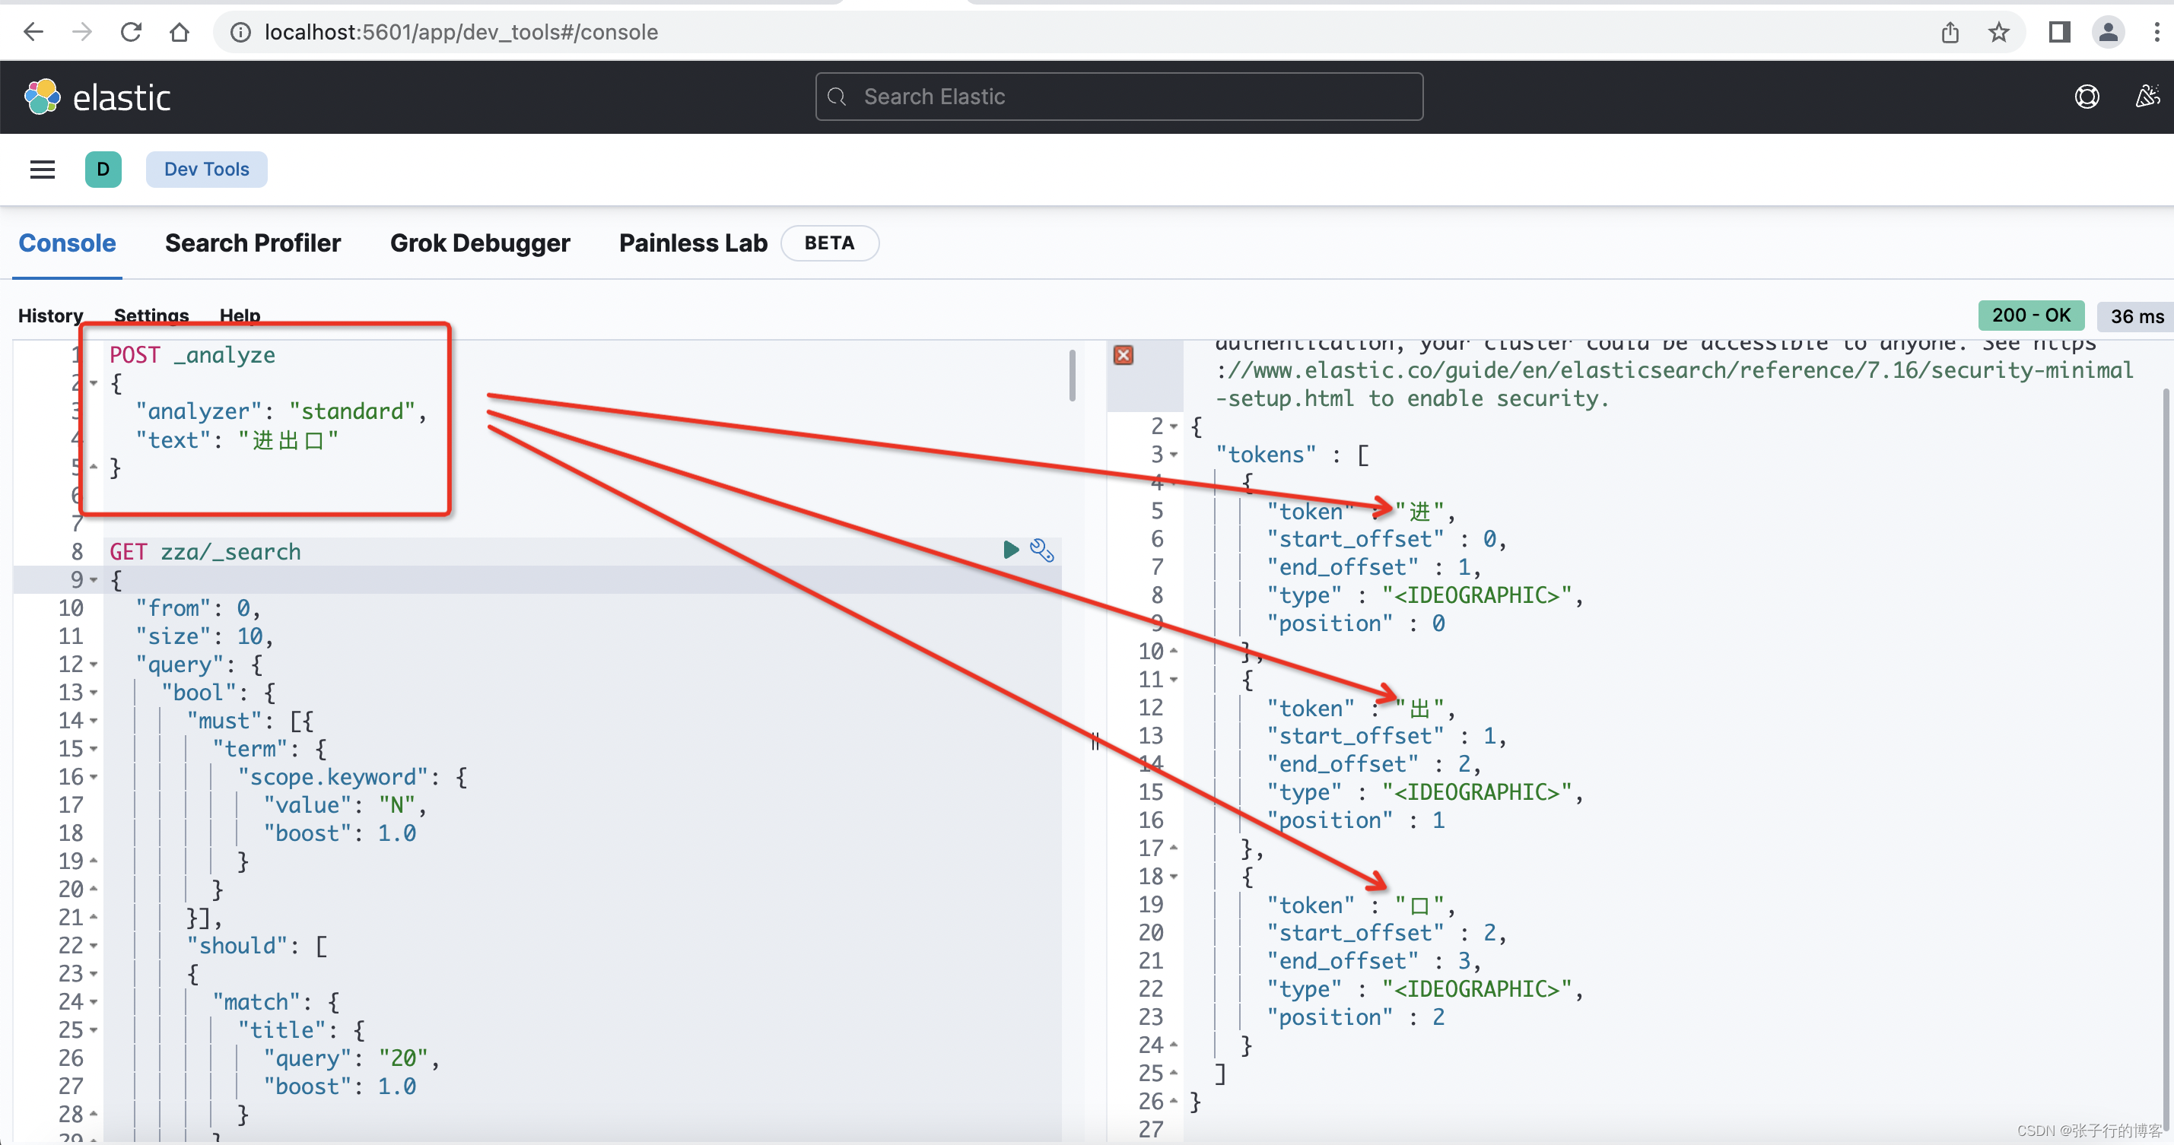The image size is (2174, 1145).
Task: Open the newsfeed celebration icon
Action: tap(2147, 97)
